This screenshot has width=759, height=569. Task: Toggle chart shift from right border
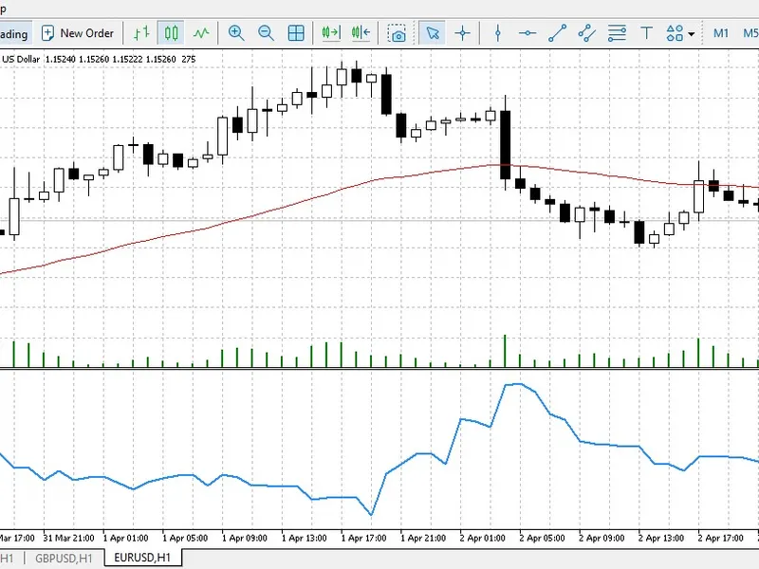tap(361, 33)
